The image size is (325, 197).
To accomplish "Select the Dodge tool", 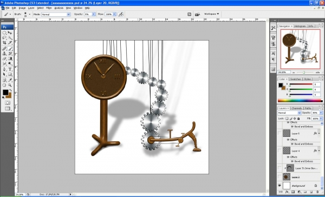I will [x=10, y=64].
